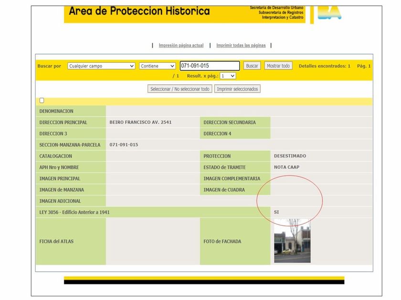Open the facade photo thumbnail
Viewport: 401px width, 300px height.
click(x=292, y=241)
